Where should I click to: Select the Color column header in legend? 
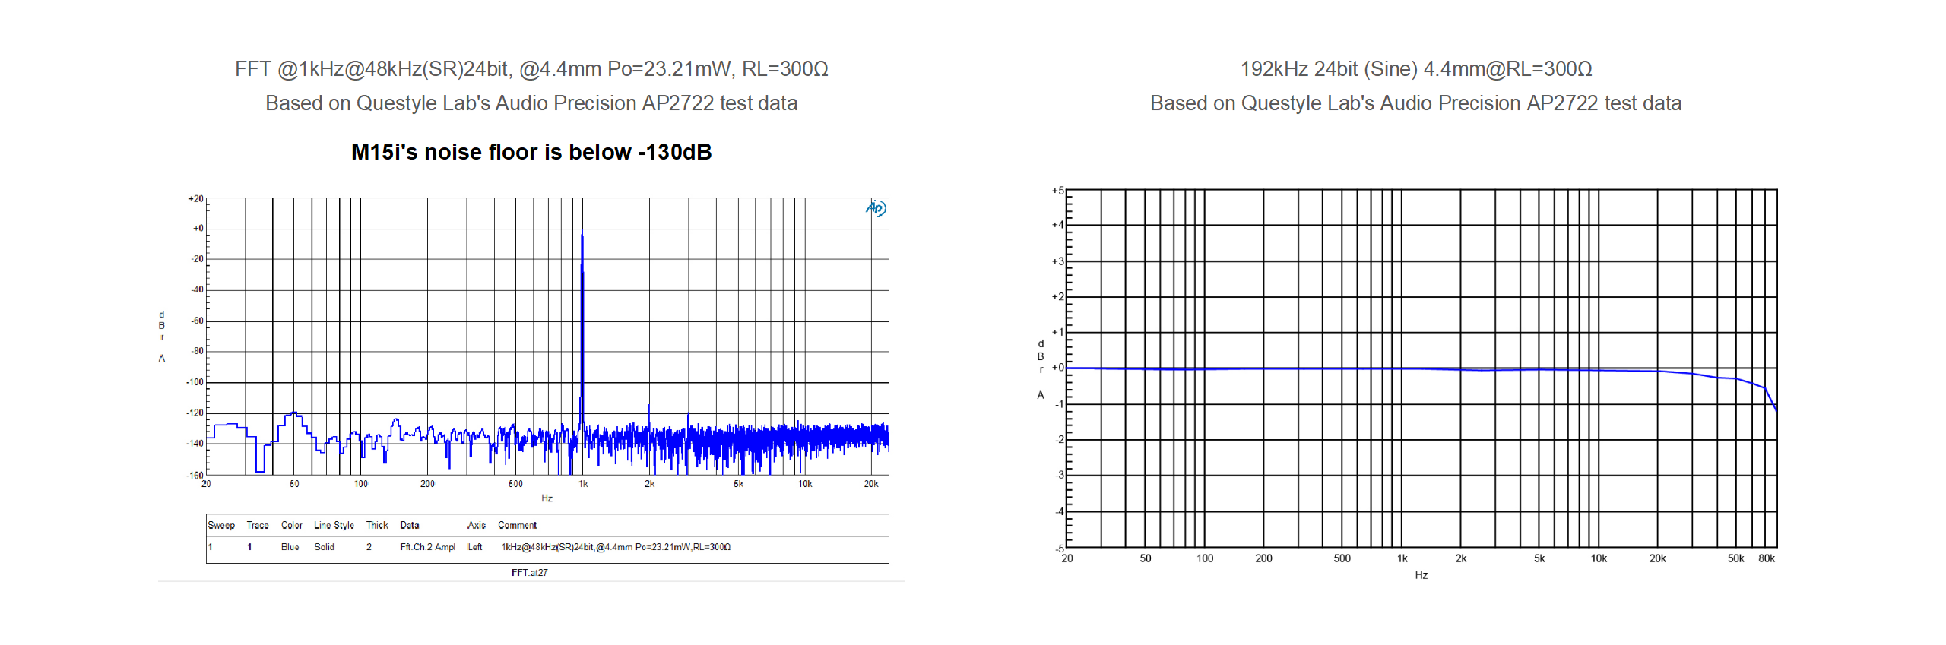[x=291, y=525]
